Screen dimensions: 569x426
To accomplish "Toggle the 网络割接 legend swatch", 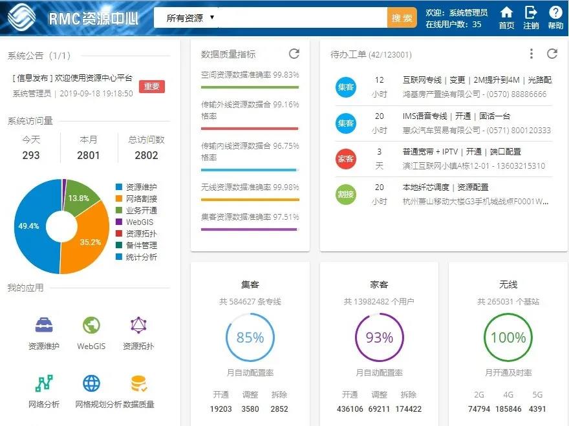I will point(119,198).
